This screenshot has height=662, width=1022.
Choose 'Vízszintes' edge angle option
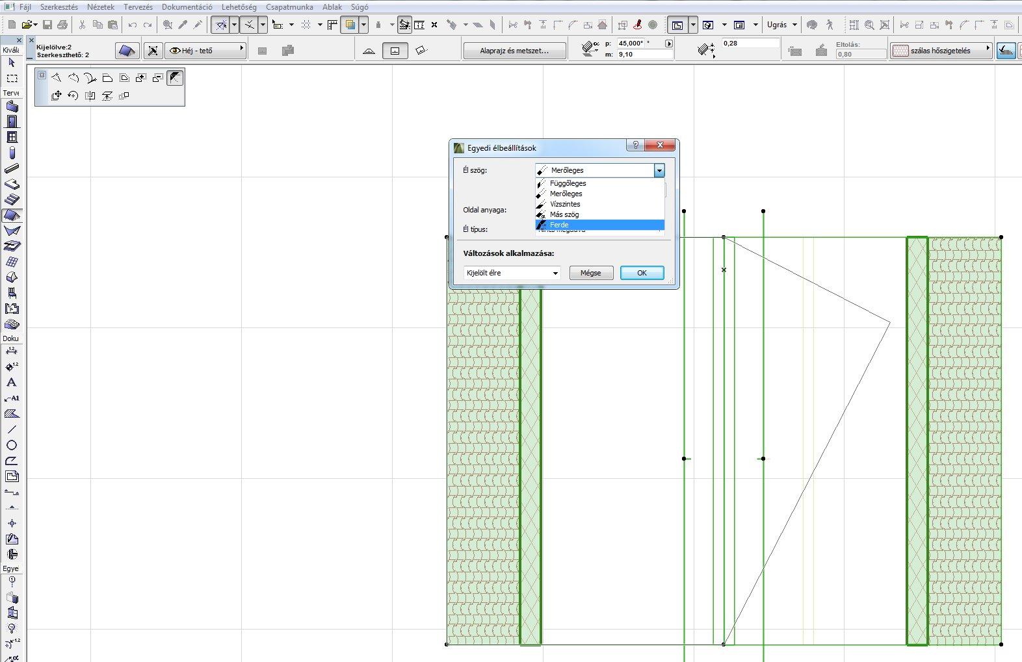coord(565,204)
